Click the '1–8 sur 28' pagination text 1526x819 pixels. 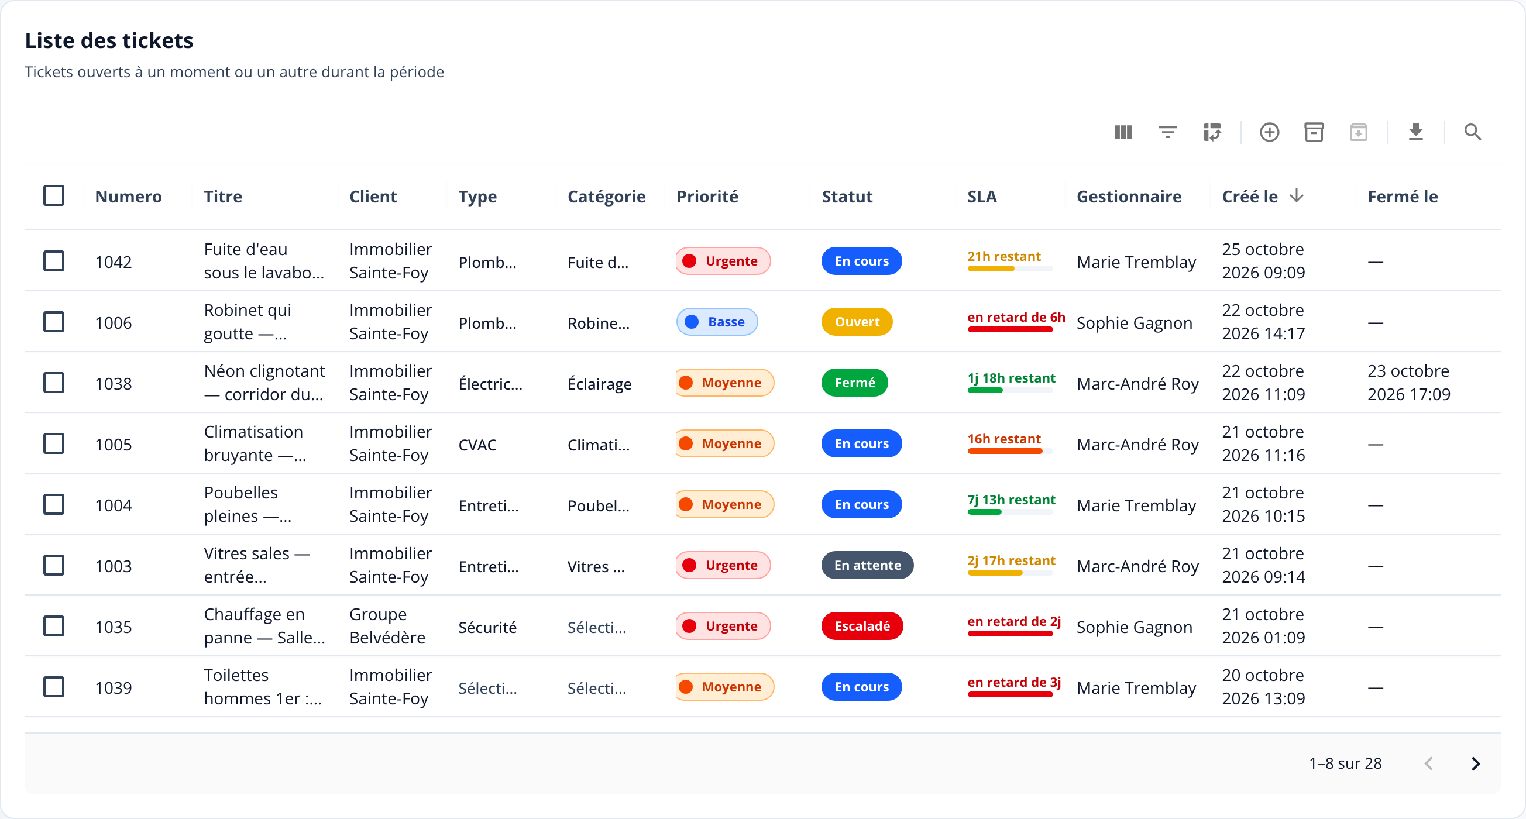[1345, 763]
